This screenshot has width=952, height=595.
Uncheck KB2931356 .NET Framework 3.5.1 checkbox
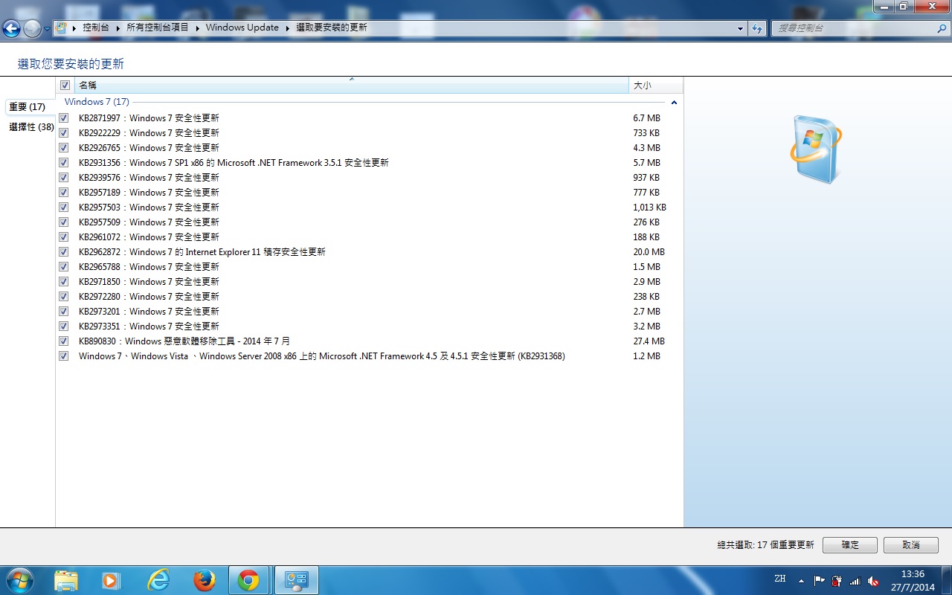pyautogui.click(x=64, y=163)
